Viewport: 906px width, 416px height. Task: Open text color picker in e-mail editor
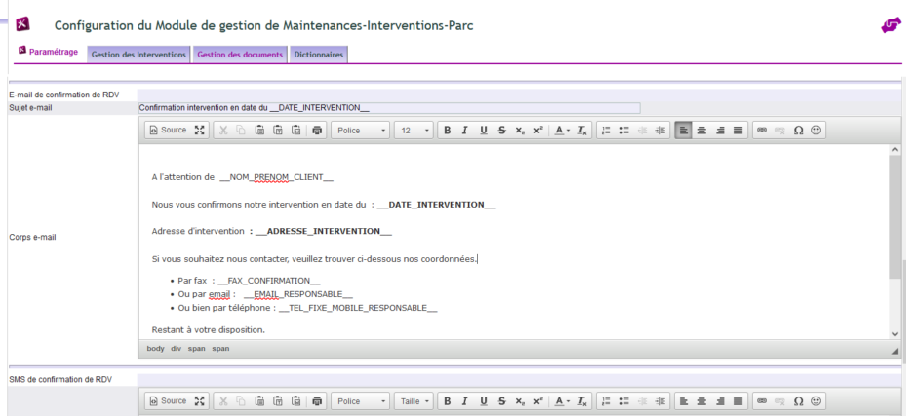(x=562, y=131)
